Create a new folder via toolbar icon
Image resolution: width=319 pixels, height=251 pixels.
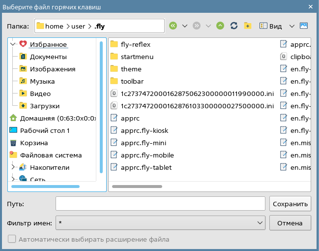click(x=248, y=26)
